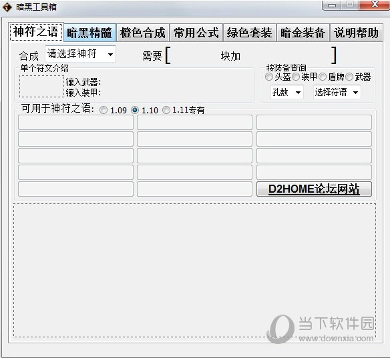Click the 按装备查询 group label
The height and width of the screenshot is (358, 390).
(286, 68)
